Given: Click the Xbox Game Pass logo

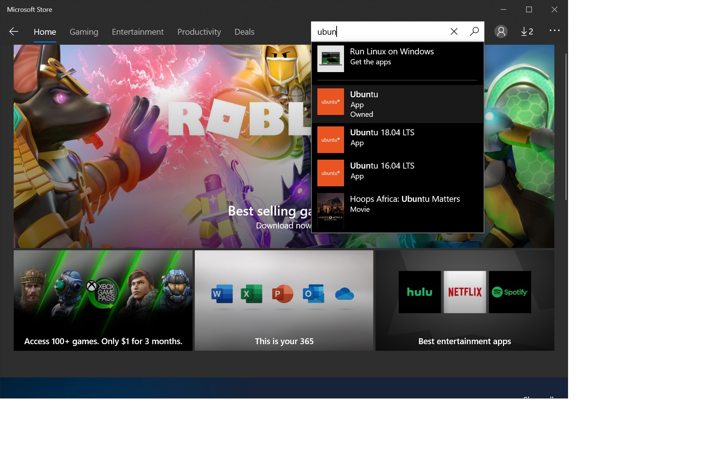Looking at the screenshot, I should coord(103,292).
